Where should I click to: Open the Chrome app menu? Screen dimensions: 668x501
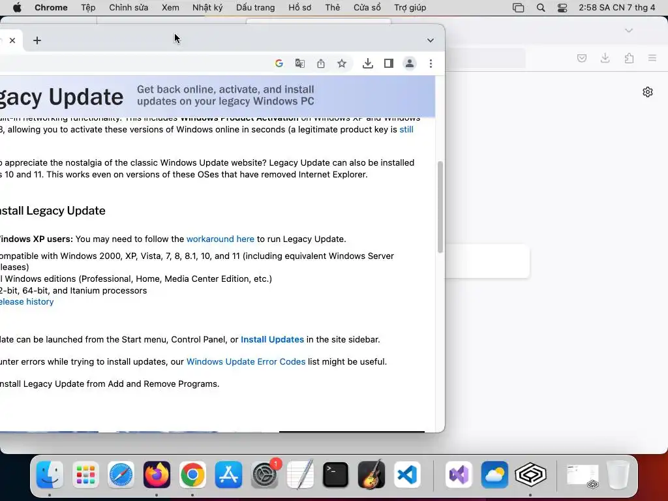click(51, 8)
